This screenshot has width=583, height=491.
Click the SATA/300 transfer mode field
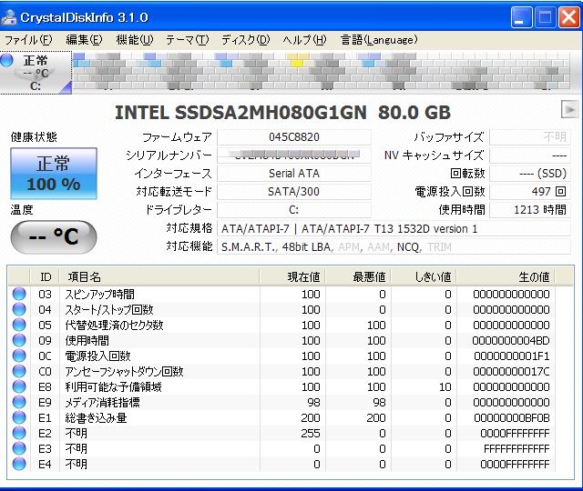coord(294,192)
